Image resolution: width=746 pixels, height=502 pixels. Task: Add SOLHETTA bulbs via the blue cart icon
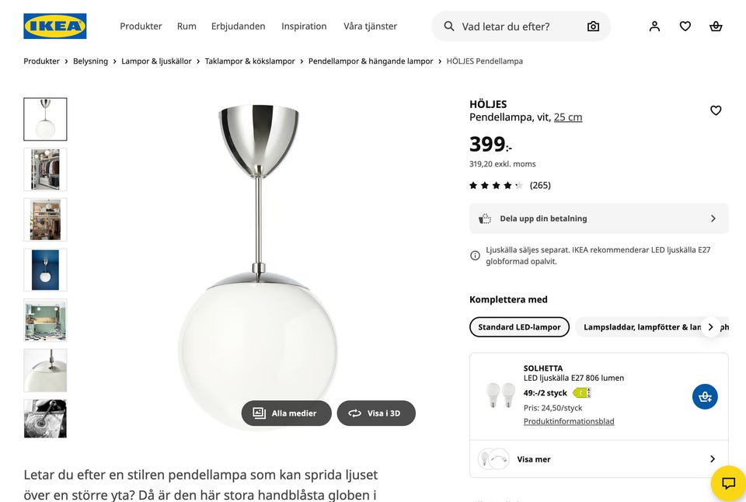(x=705, y=396)
